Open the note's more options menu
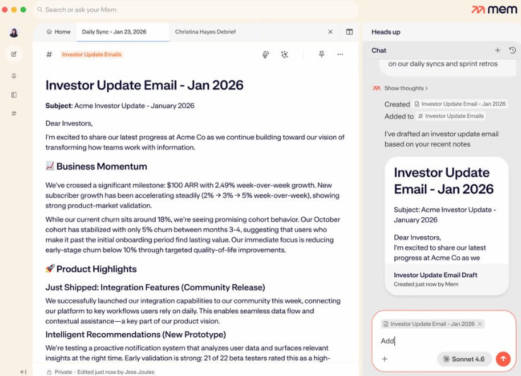Image resolution: width=521 pixels, height=376 pixels. click(x=340, y=54)
